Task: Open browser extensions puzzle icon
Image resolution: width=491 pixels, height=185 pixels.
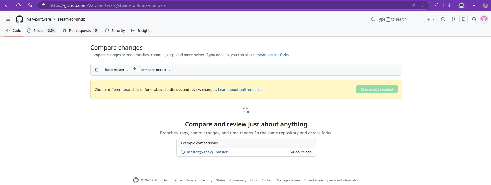Action: click(x=437, y=5)
